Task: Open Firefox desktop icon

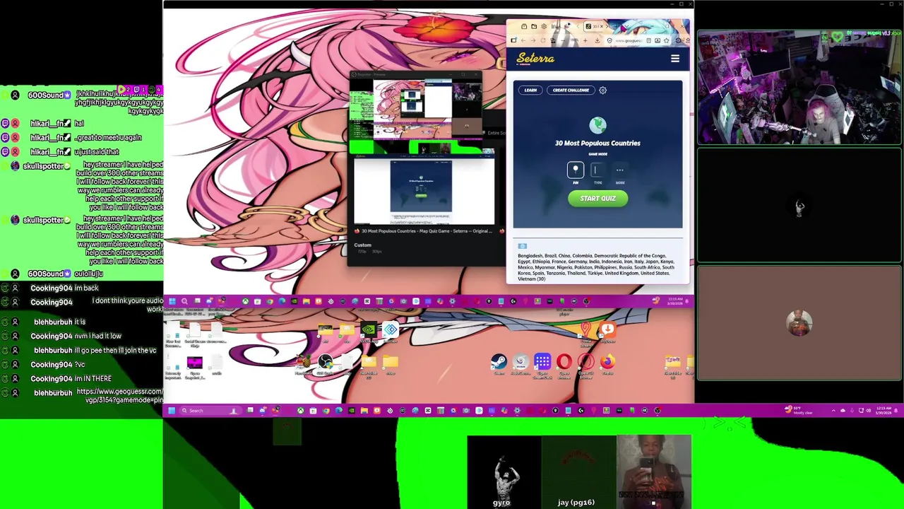Action: (x=607, y=363)
